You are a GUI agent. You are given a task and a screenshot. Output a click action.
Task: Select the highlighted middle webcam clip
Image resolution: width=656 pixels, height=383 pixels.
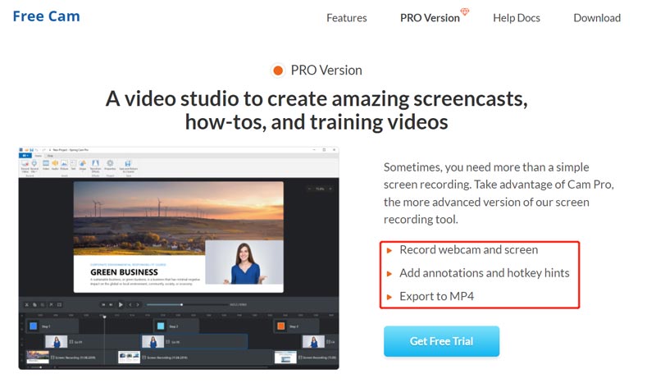click(x=194, y=342)
